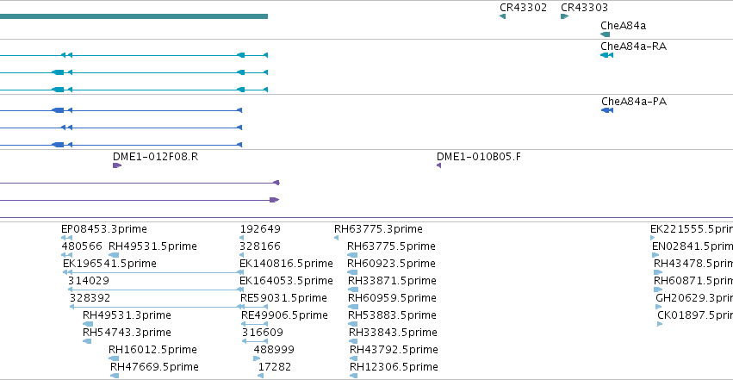733x380 pixels.
Task: Click the DME1-012F08.R feature arrow
Action: point(117,165)
